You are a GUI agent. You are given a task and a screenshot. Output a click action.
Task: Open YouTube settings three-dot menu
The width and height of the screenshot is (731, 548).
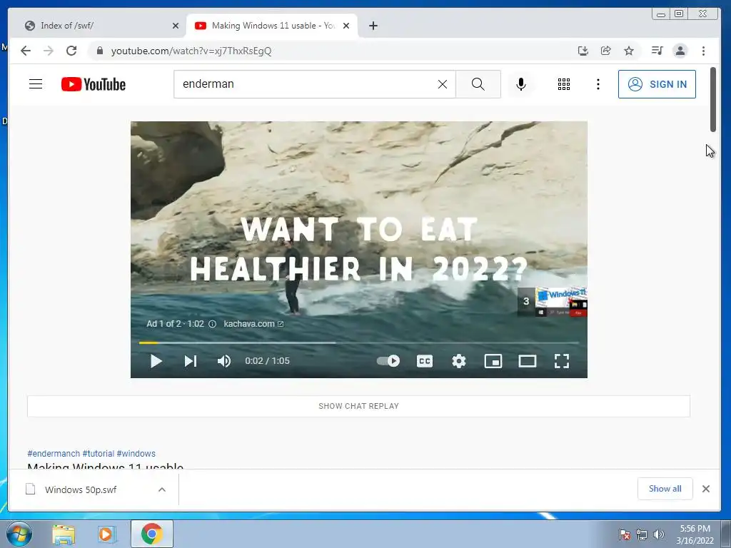pyautogui.click(x=598, y=84)
